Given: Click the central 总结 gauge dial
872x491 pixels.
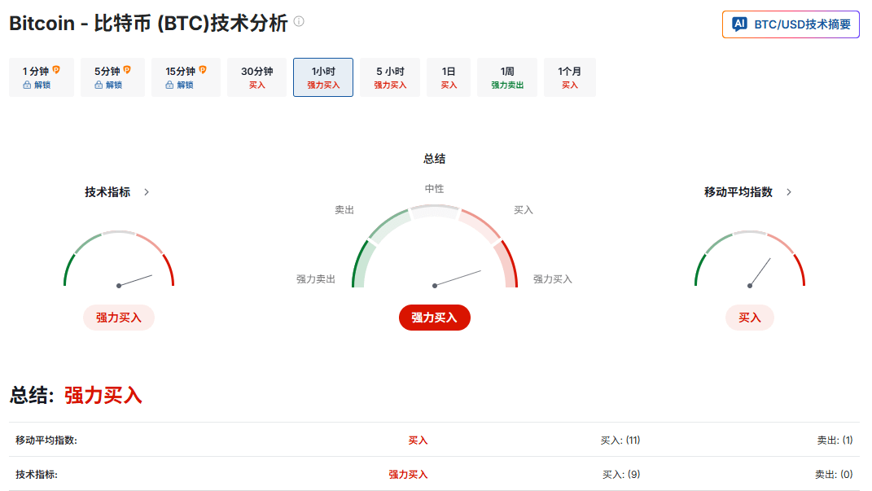Looking at the screenshot, I should (434, 247).
